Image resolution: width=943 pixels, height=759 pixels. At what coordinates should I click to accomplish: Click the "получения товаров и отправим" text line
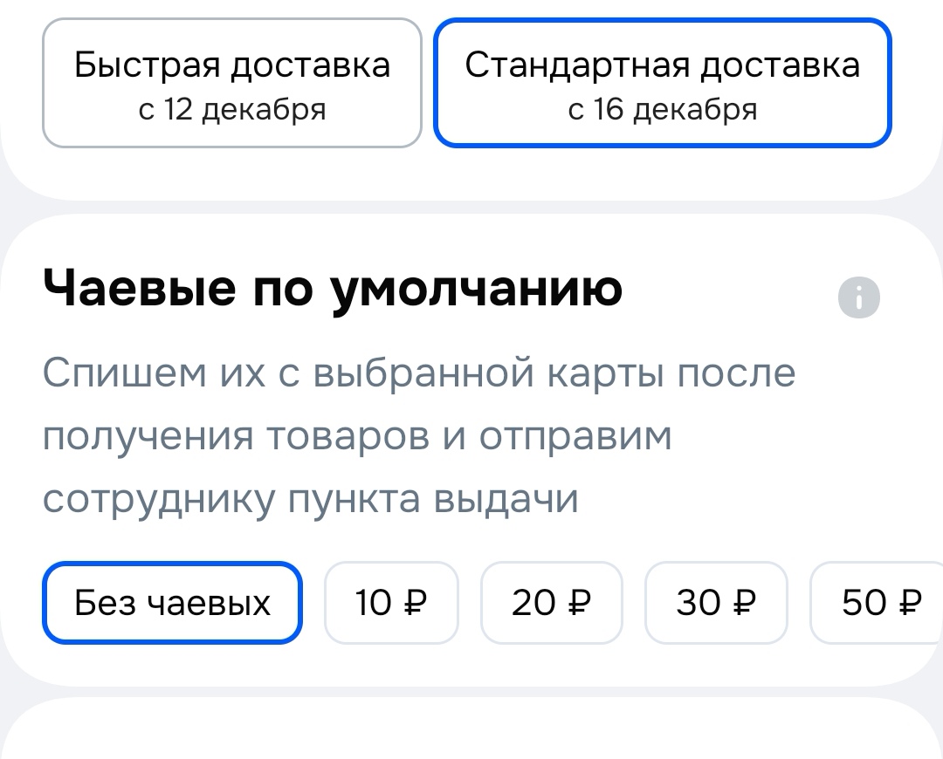[x=357, y=436]
